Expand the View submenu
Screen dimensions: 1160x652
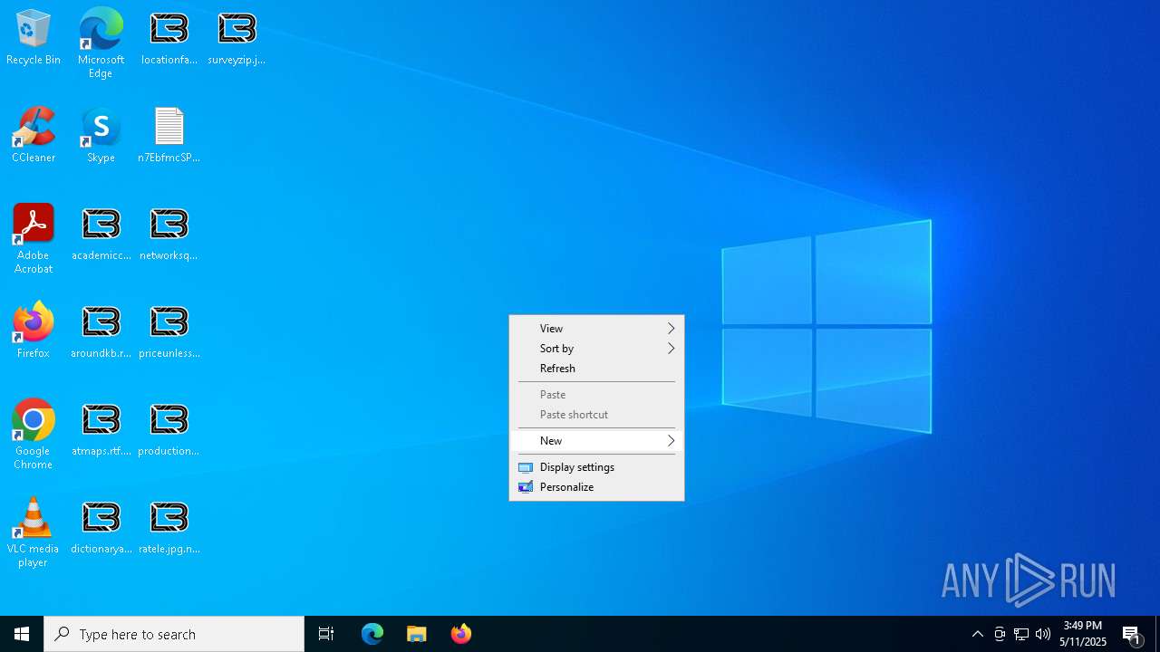[596, 329]
